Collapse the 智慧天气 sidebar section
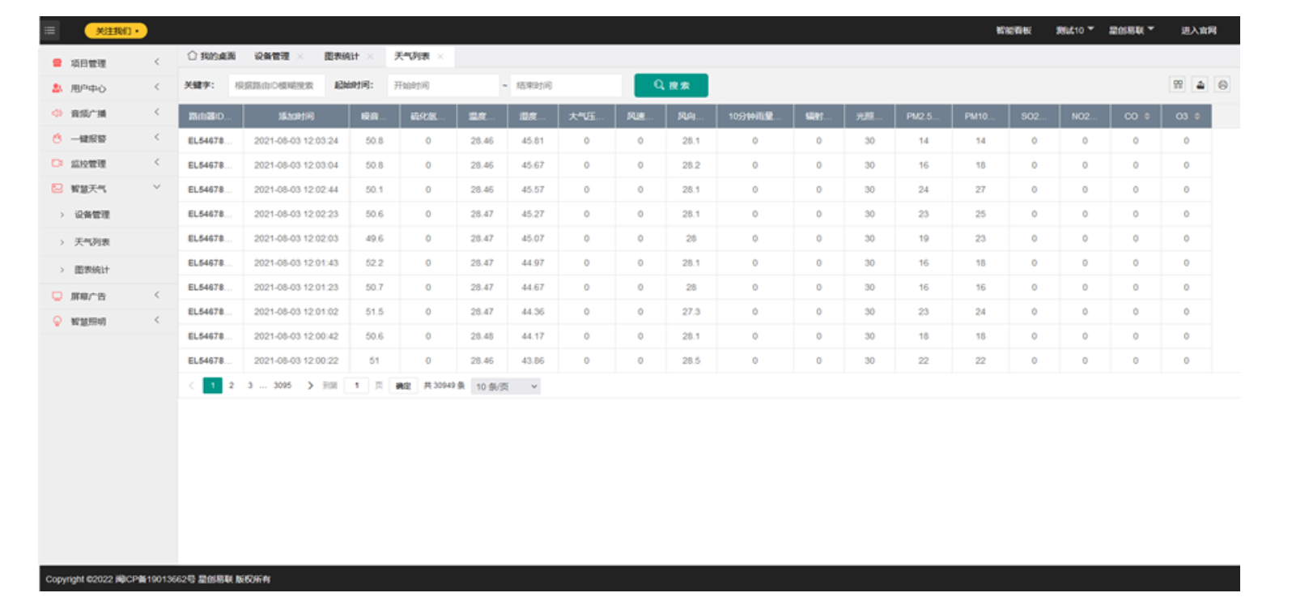Image resolution: width=1309 pixels, height=610 pixels. tap(156, 188)
